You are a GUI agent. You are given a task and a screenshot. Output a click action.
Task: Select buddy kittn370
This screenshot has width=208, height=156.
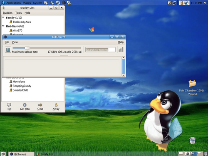point(16,30)
